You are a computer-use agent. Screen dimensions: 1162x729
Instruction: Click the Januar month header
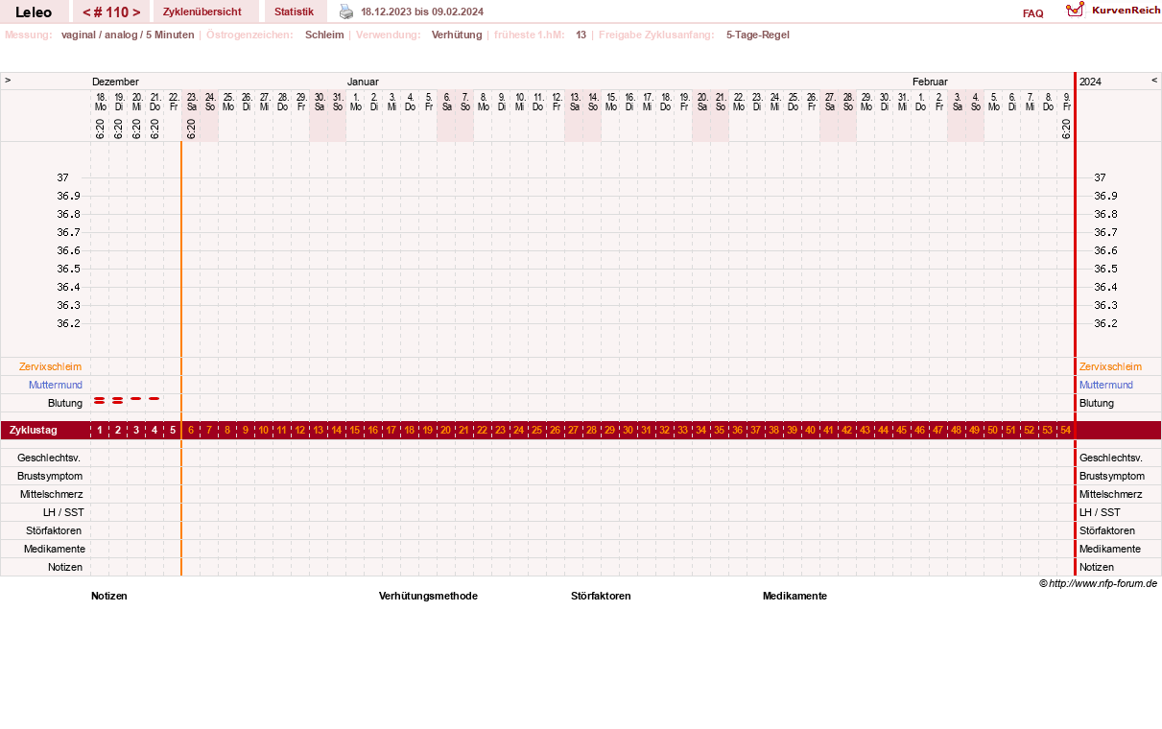tap(363, 82)
